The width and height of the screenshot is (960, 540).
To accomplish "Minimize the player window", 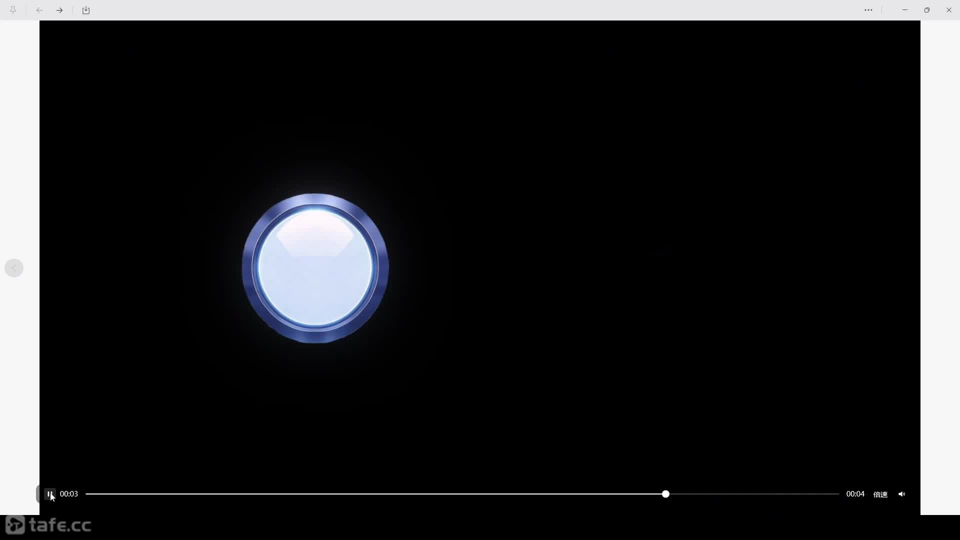I will (905, 10).
